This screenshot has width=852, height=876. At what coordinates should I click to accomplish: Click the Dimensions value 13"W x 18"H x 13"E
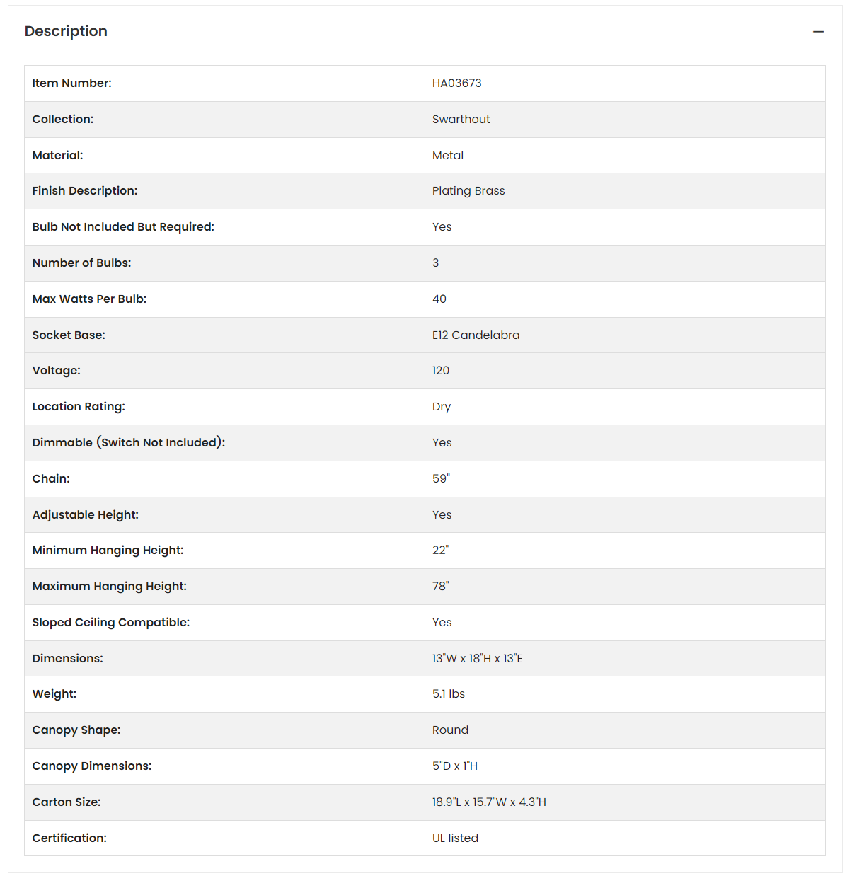coord(478,658)
